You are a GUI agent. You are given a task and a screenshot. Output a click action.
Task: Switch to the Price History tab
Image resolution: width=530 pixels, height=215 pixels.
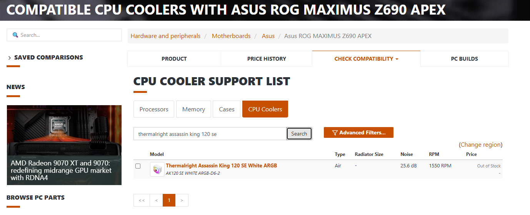pos(267,59)
